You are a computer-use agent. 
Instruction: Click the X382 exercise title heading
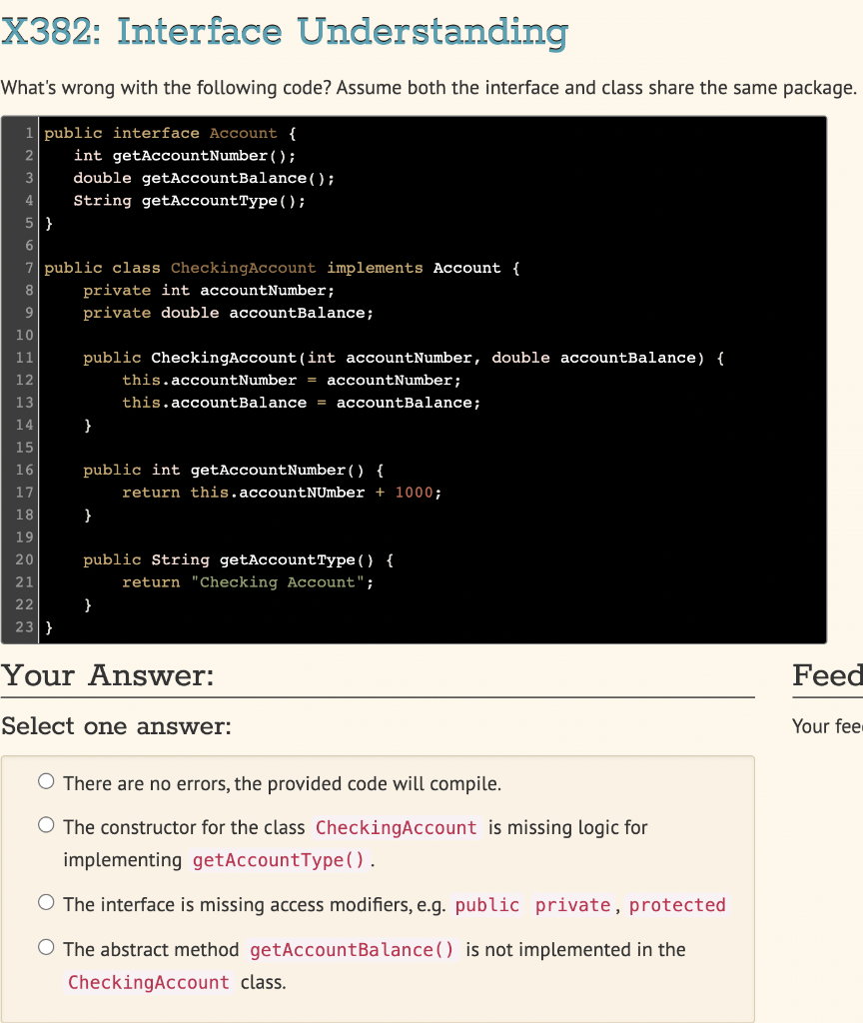pyautogui.click(x=284, y=32)
